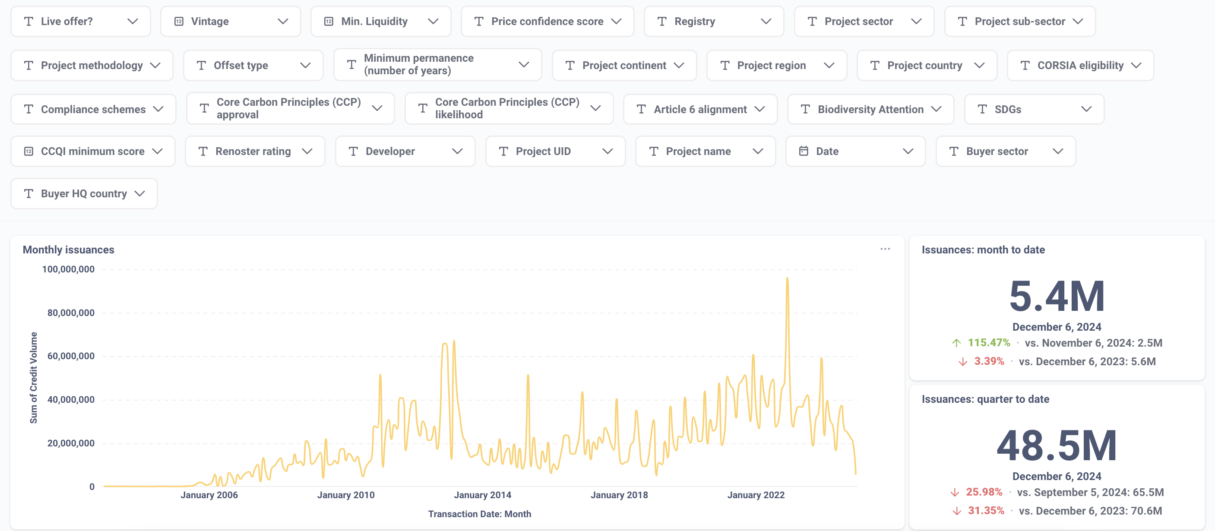Click the Vintage filter icon
Screen dimensions: 1215x531
tap(179, 21)
